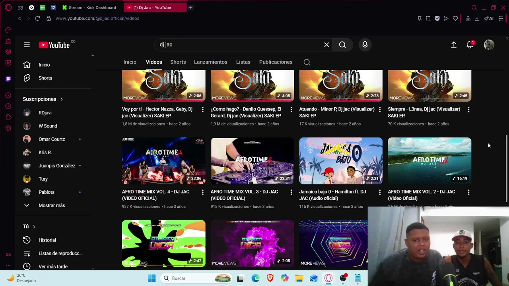Viewport: 509px width, 286px height.
Task: Open Opera Easy Setup sliders icon
Action: point(501,18)
